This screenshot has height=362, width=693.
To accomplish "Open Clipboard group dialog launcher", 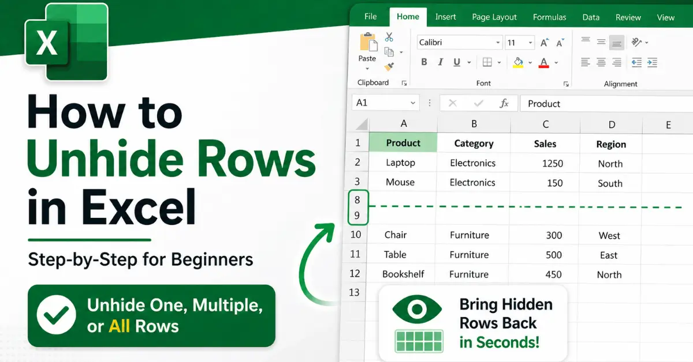I will [x=404, y=83].
